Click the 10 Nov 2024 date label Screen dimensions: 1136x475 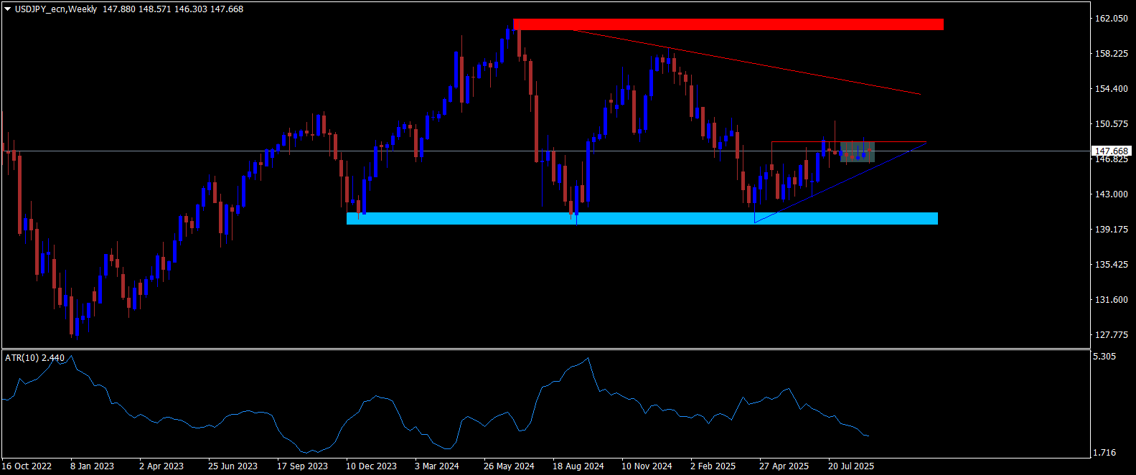647,466
